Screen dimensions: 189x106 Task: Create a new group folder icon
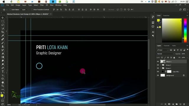click(177, 104)
